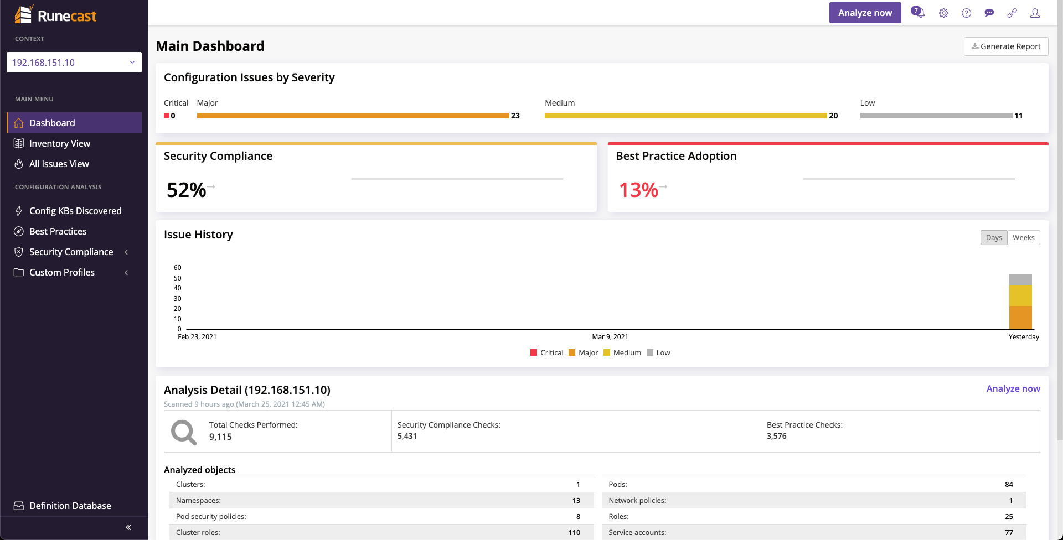1063x540 pixels.
Task: Open the context dropdown 192.168.151.10
Action: [x=74, y=63]
